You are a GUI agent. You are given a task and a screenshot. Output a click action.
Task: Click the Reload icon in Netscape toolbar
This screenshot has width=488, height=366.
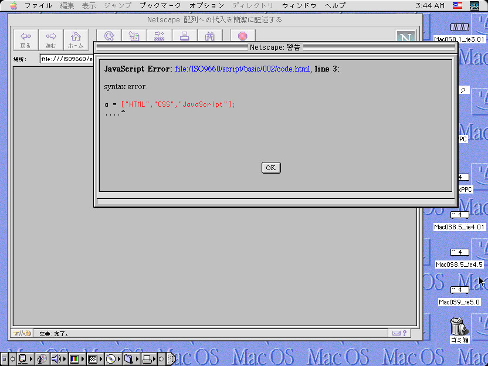pyautogui.click(x=109, y=36)
